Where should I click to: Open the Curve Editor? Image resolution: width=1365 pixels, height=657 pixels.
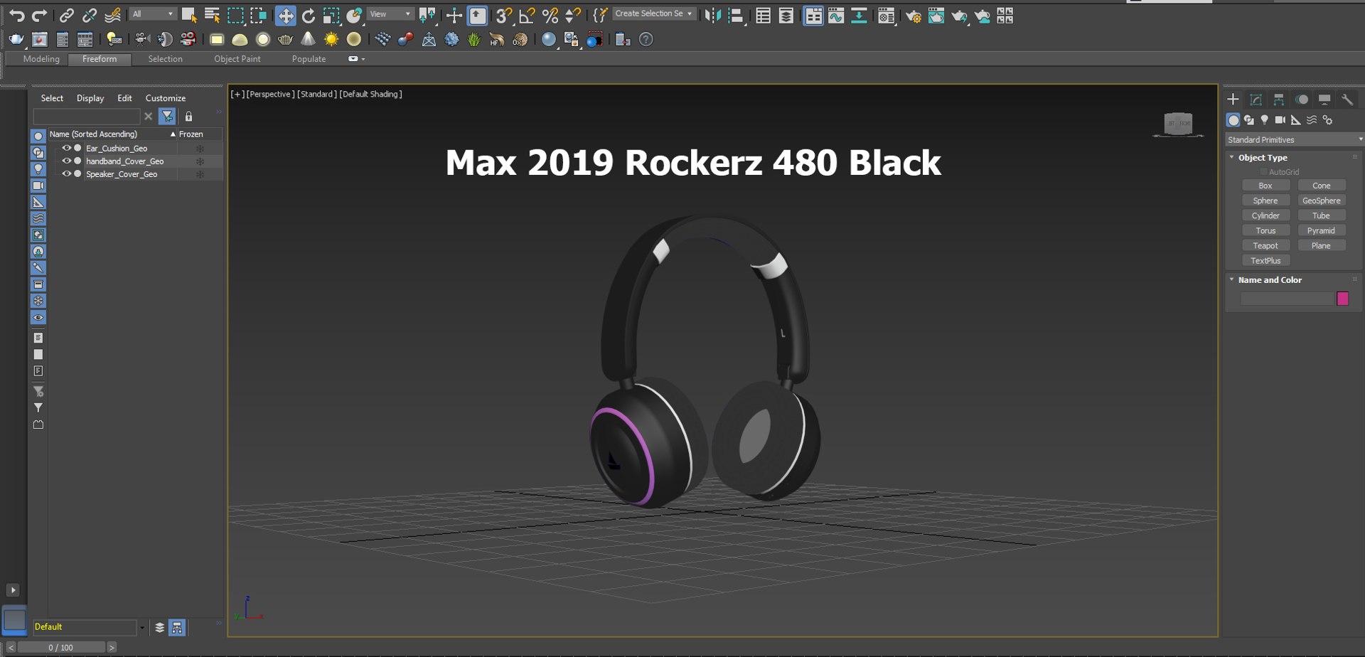pyautogui.click(x=836, y=15)
